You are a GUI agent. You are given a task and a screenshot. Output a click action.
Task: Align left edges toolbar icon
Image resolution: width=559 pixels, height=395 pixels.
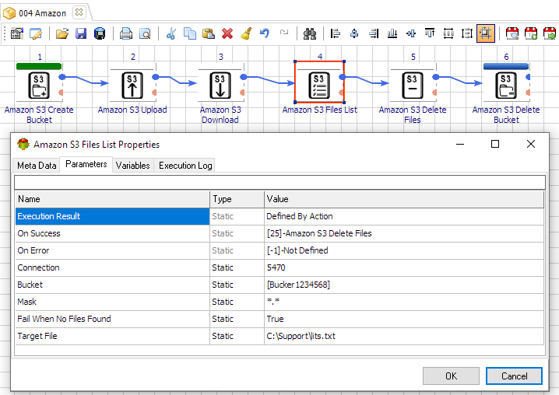coord(336,33)
